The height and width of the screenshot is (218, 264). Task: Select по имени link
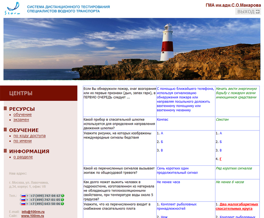(x=23, y=141)
